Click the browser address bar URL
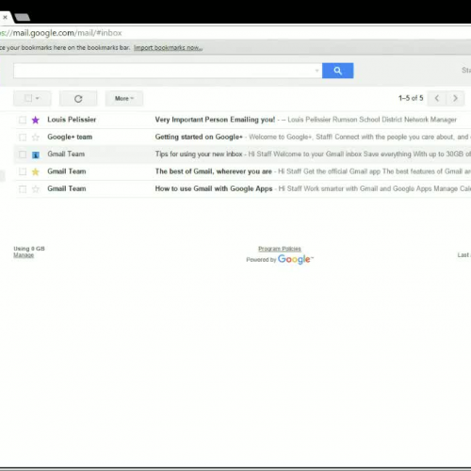 click(x=61, y=33)
